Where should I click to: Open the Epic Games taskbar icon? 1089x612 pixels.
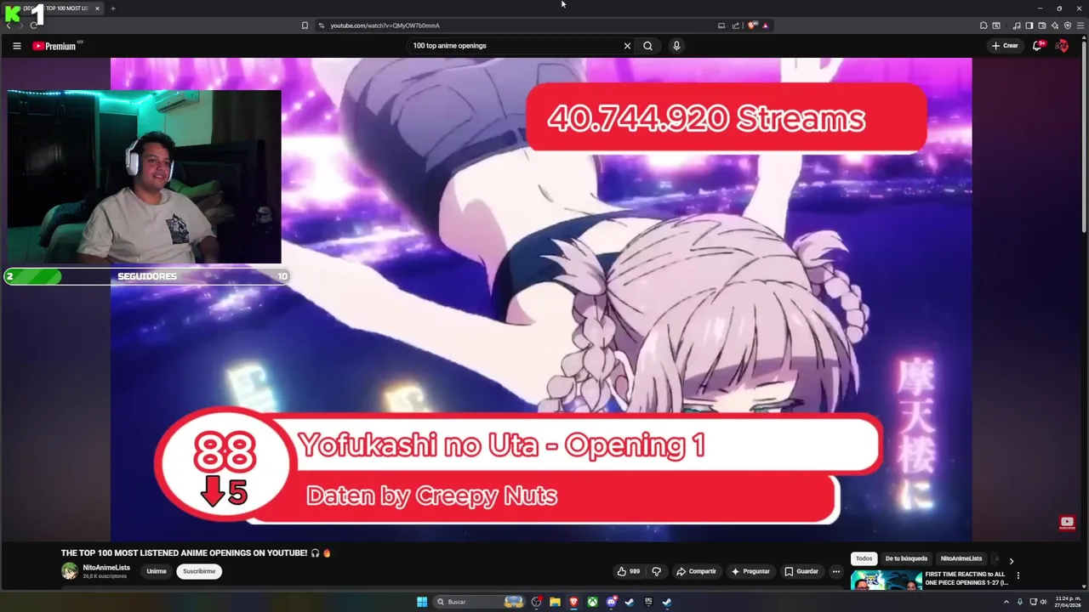(x=648, y=602)
